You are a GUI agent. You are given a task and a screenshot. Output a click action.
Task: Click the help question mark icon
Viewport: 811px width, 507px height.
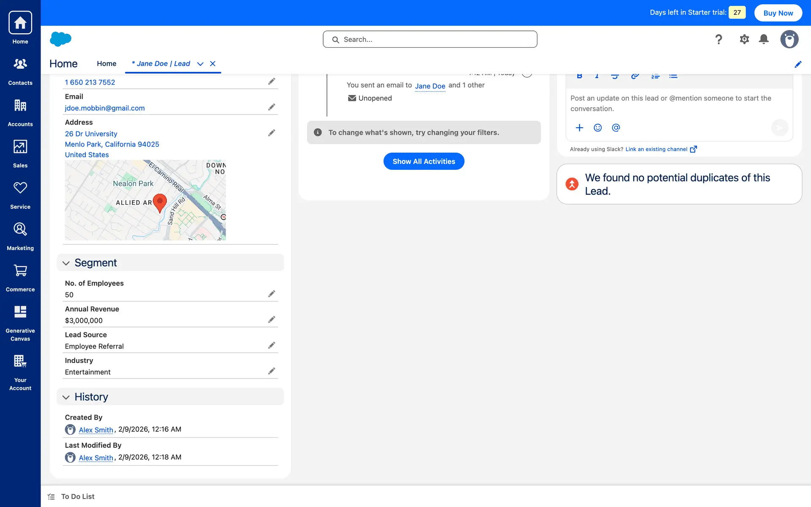pyautogui.click(x=718, y=39)
